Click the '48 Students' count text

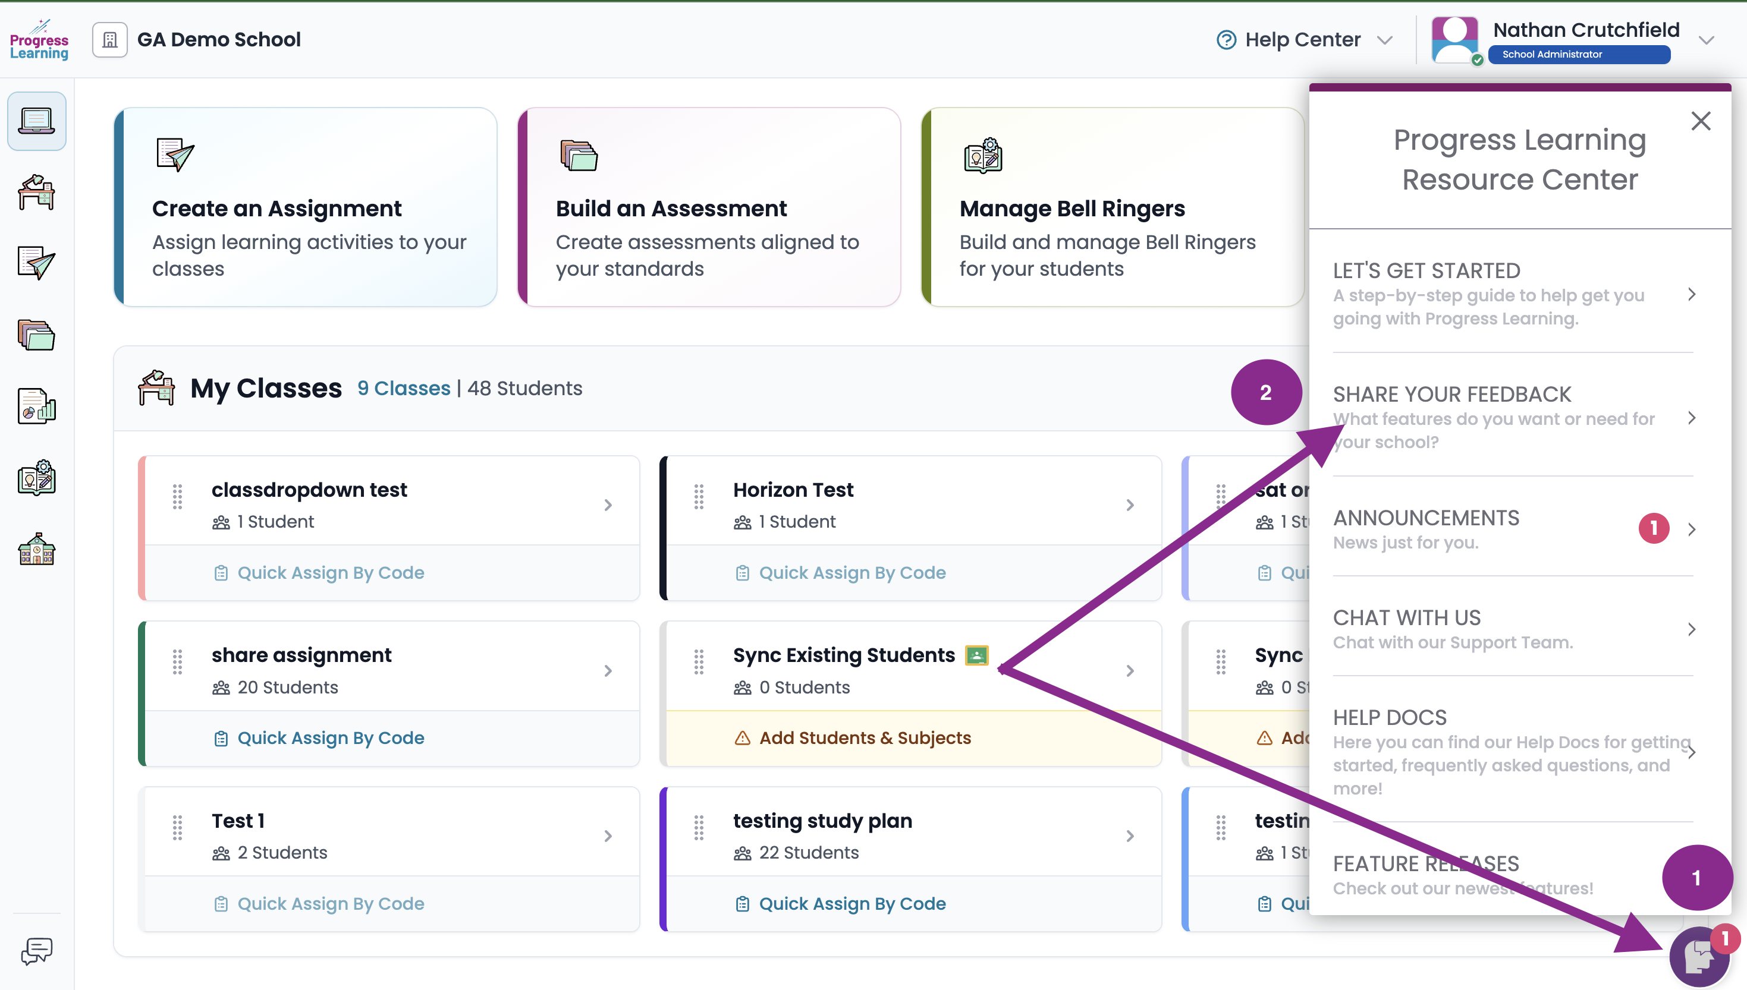[524, 388]
